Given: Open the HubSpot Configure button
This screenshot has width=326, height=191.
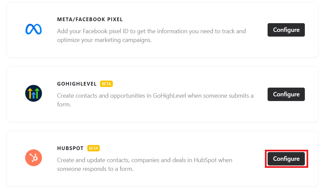Looking at the screenshot, I should pyautogui.click(x=286, y=159).
